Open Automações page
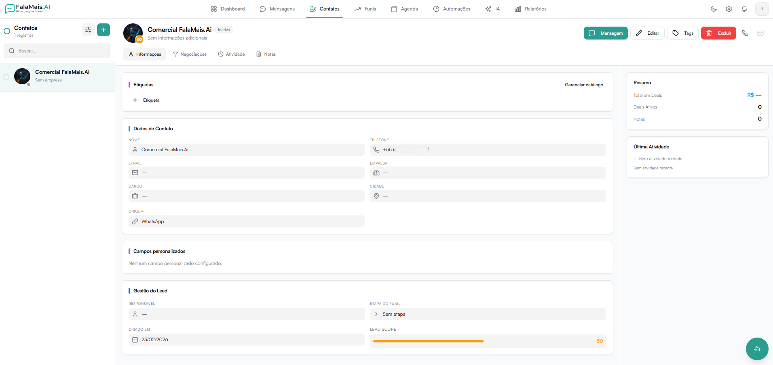Image resolution: width=773 pixels, height=365 pixels. pyautogui.click(x=452, y=9)
